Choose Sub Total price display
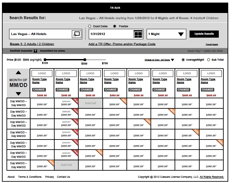The width and height of the screenshot is (237, 183). coord(209,60)
